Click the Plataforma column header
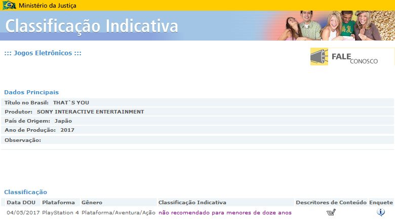 58,202
